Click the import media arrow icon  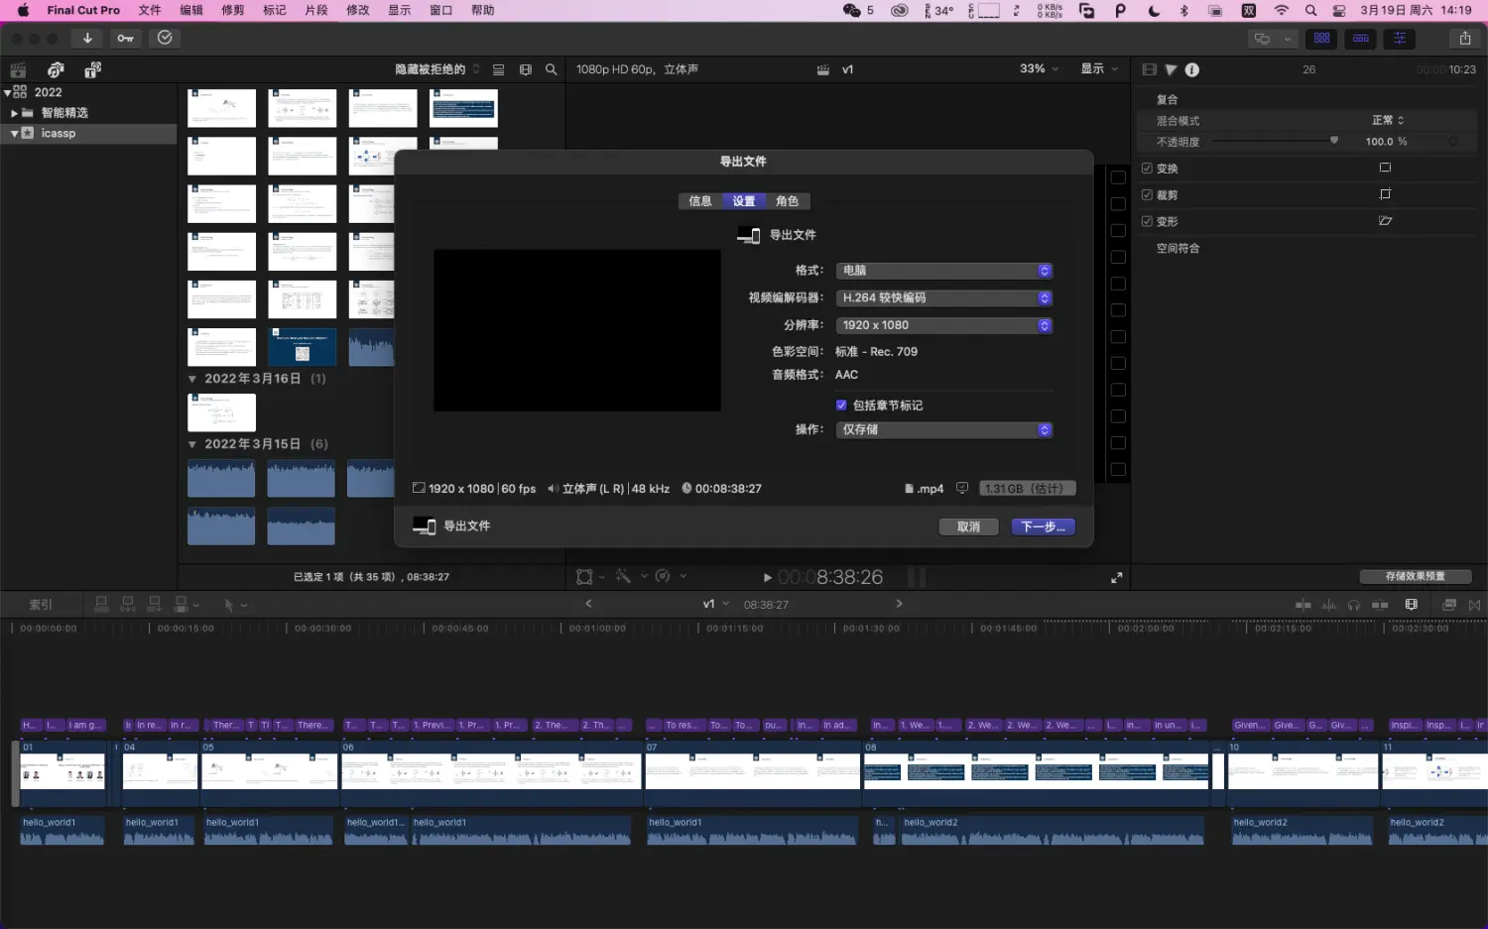(x=87, y=39)
